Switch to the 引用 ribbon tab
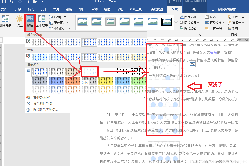Screen dimensions: 249x166 pyautogui.click(x=69, y=9)
